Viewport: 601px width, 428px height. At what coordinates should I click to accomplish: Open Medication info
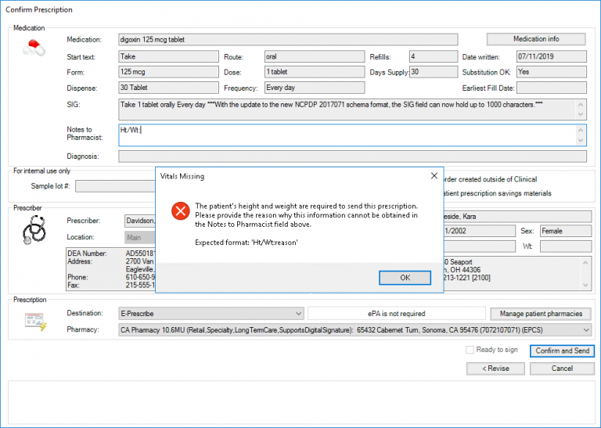[x=536, y=39]
